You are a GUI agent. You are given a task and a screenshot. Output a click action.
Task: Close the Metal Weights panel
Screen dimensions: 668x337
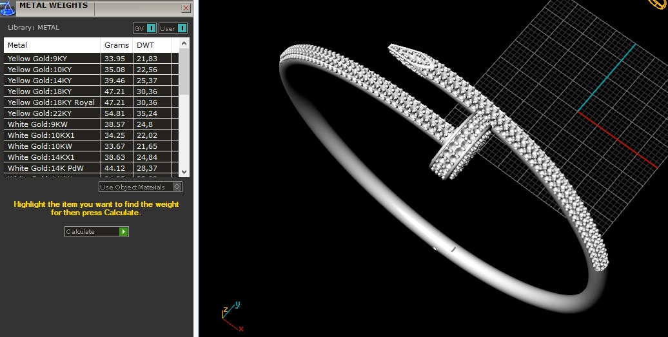click(x=186, y=8)
